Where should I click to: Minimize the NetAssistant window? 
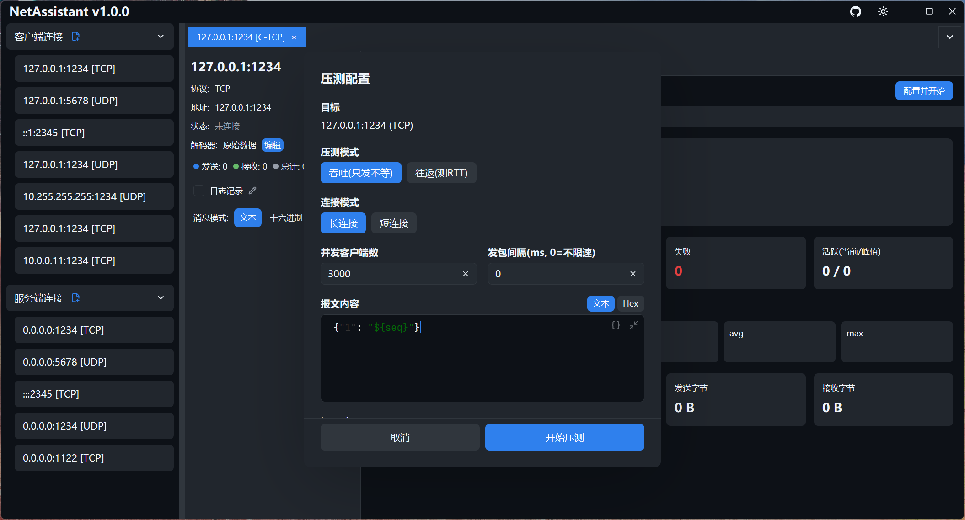click(906, 11)
